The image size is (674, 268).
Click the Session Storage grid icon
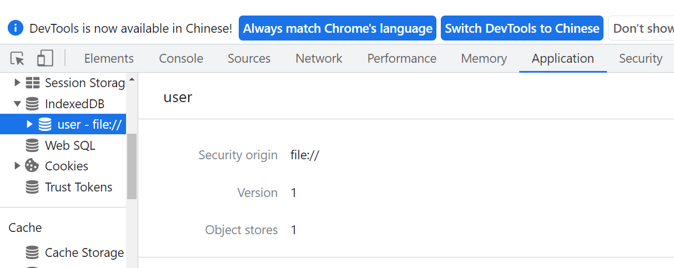(x=33, y=83)
